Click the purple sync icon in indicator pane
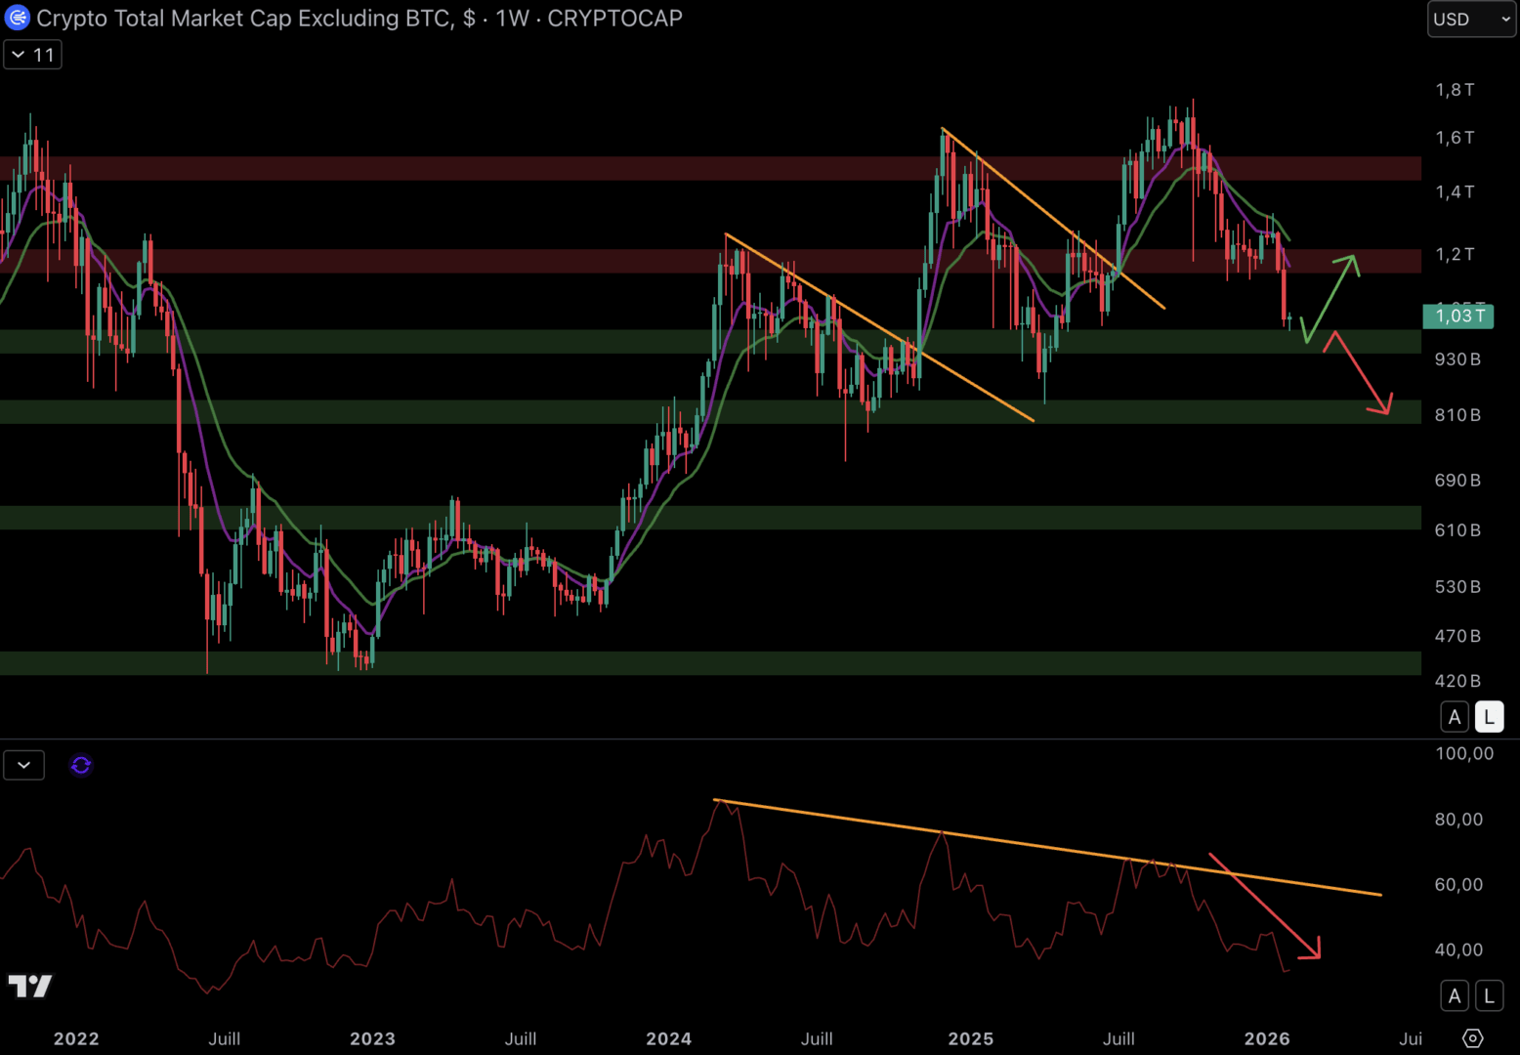 pos(81,765)
